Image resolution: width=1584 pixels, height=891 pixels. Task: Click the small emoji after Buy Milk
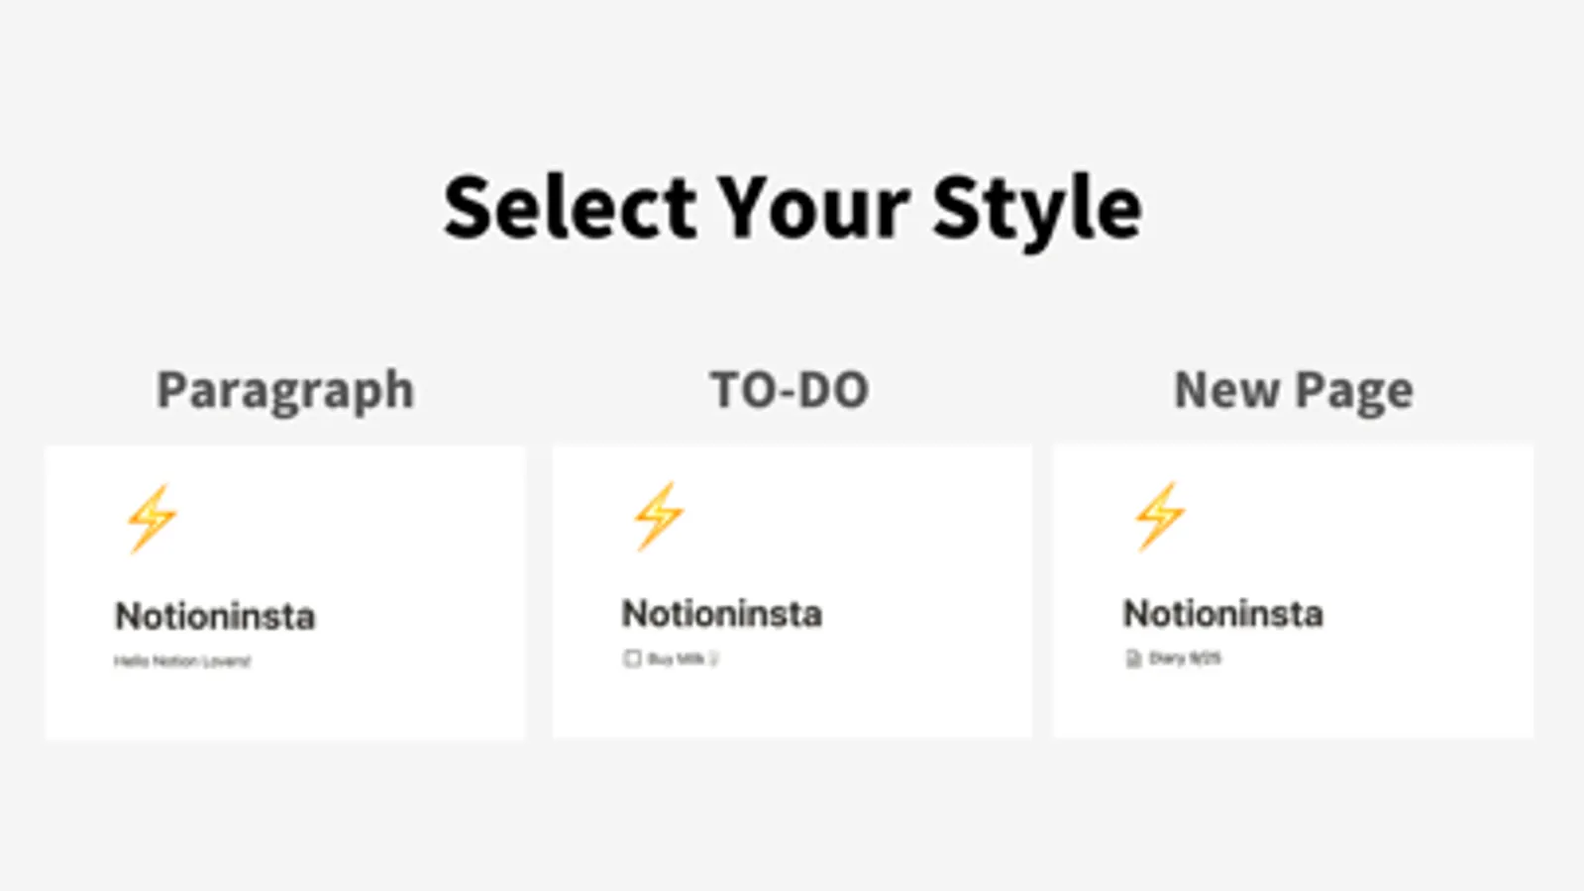pyautogui.click(x=713, y=659)
